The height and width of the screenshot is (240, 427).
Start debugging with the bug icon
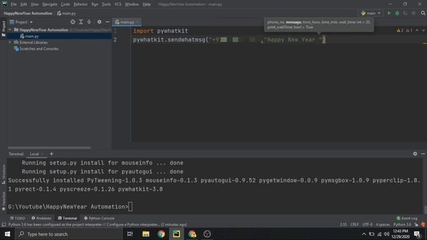point(398,13)
